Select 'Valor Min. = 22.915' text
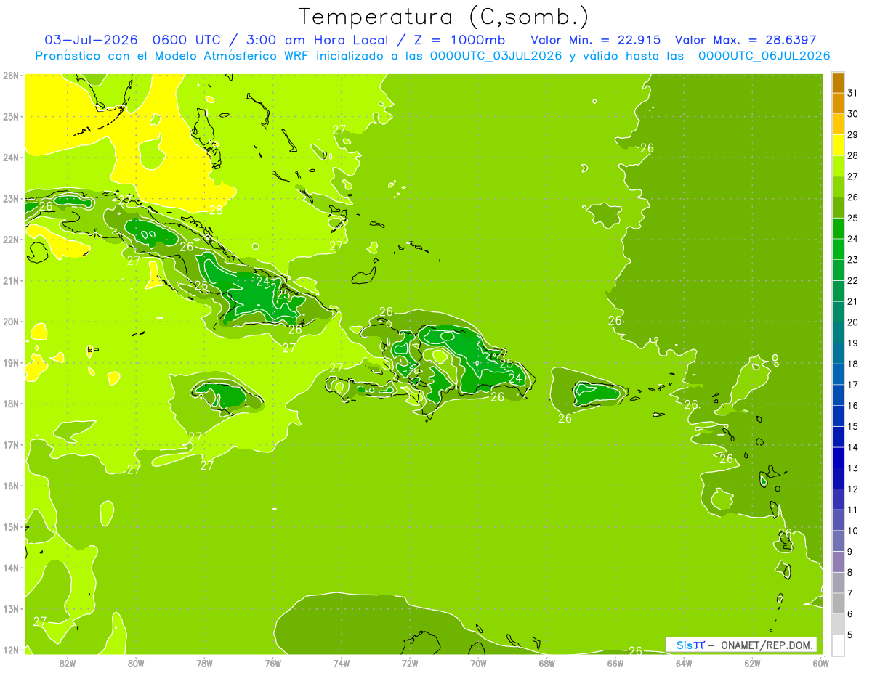This screenshot has width=872, height=673. pos(597,40)
